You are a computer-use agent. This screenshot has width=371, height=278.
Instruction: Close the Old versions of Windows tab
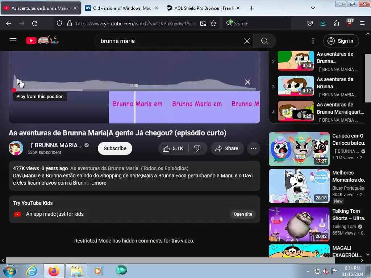tap(157, 8)
